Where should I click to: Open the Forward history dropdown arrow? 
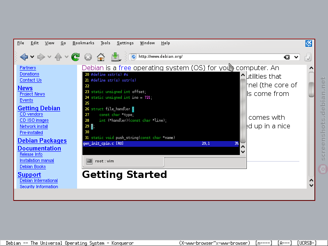pos(49,57)
